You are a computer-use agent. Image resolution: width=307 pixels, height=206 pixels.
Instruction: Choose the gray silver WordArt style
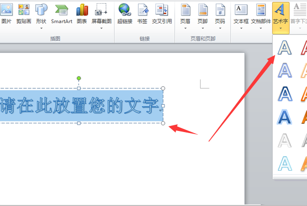[285, 140]
